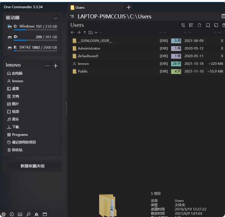
Task: Open folder history icon
Action: [91, 32]
